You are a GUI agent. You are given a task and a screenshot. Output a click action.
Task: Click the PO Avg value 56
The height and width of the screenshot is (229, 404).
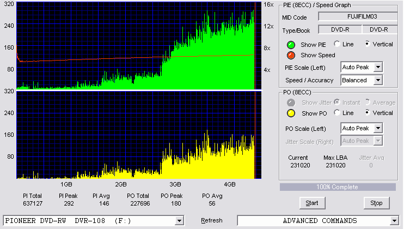point(212,203)
